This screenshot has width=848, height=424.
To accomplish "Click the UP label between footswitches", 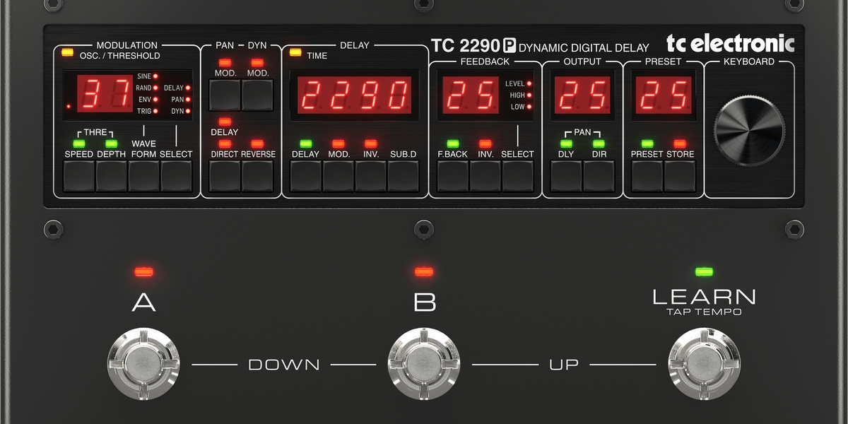I will pos(564,365).
